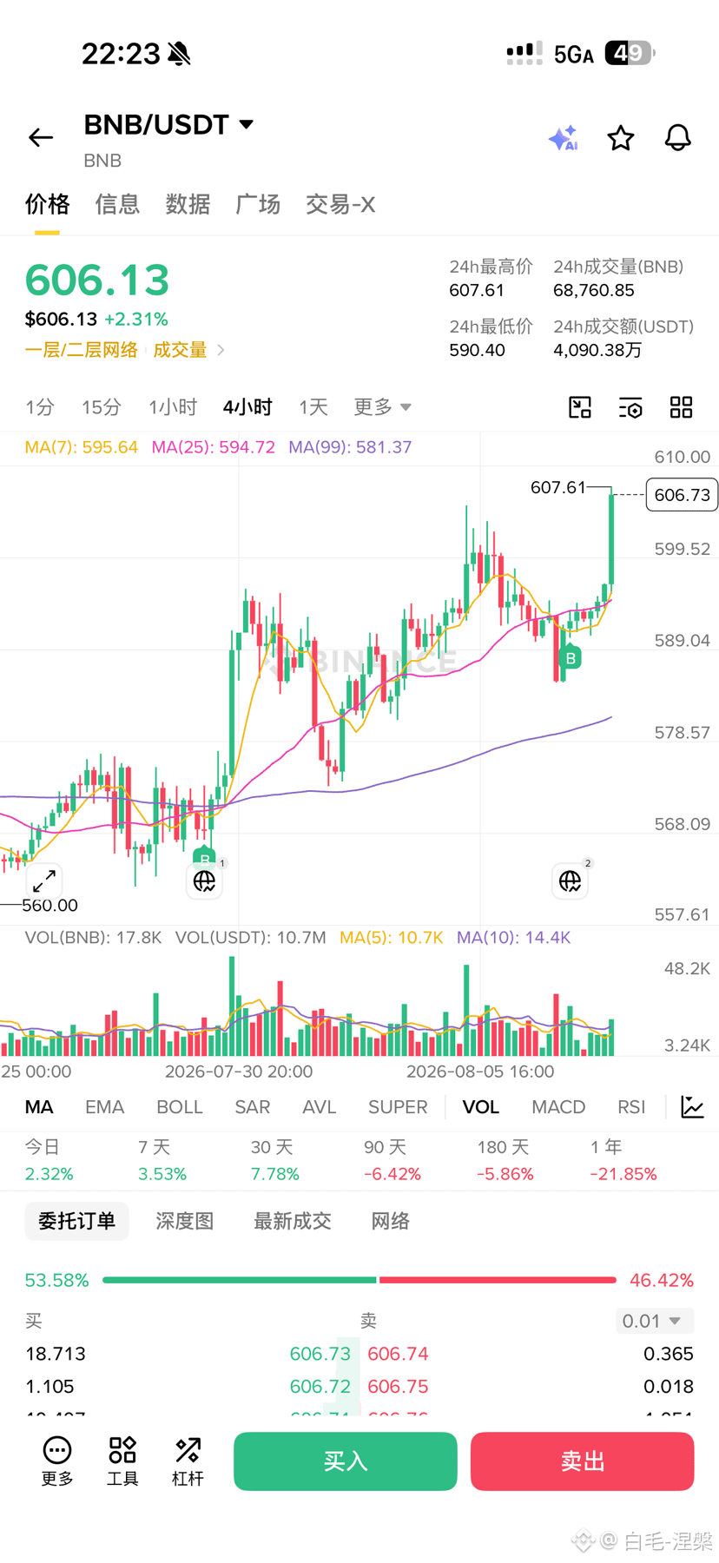Open the 最新成交 recent trades tab
The width and height of the screenshot is (719, 1563).
(293, 1221)
